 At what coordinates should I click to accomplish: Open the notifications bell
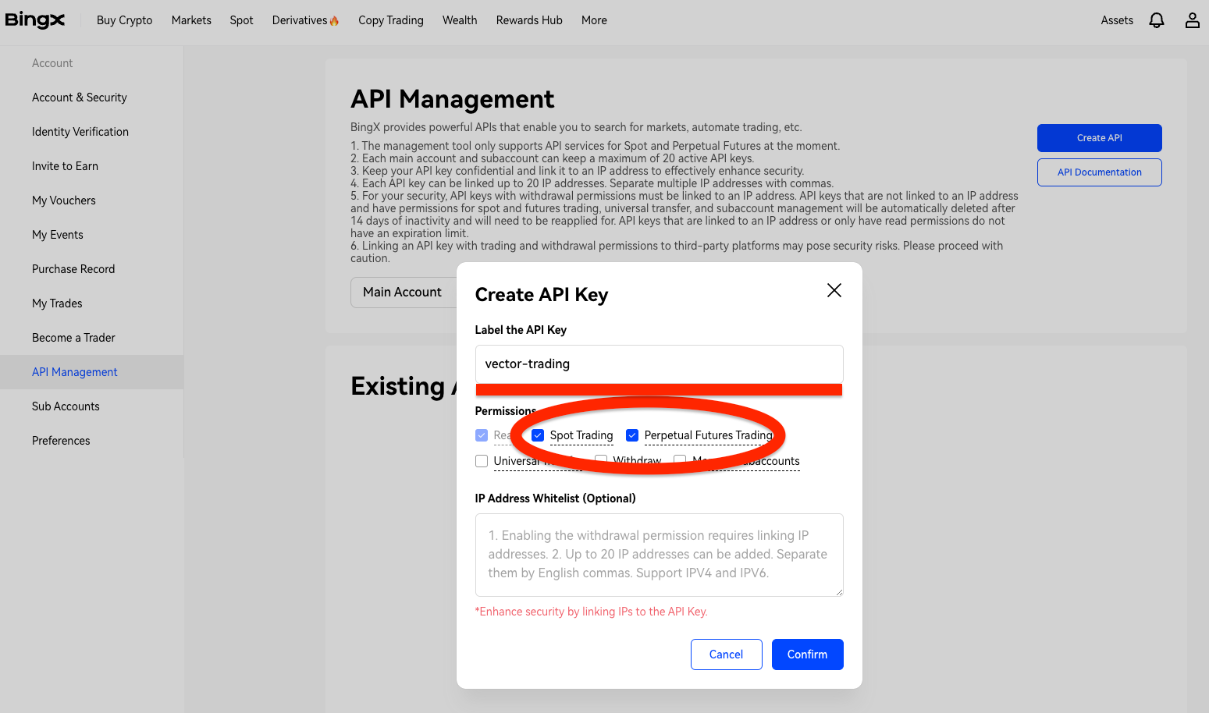click(1156, 20)
